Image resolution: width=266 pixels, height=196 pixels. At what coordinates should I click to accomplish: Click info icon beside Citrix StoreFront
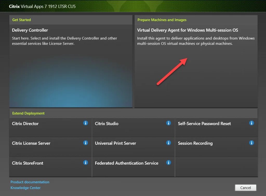(85, 163)
